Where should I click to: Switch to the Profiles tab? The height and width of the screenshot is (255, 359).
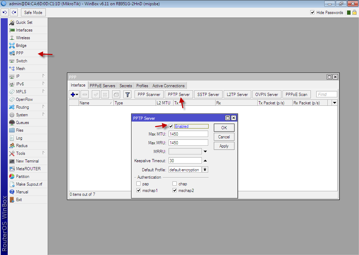tap(142, 86)
